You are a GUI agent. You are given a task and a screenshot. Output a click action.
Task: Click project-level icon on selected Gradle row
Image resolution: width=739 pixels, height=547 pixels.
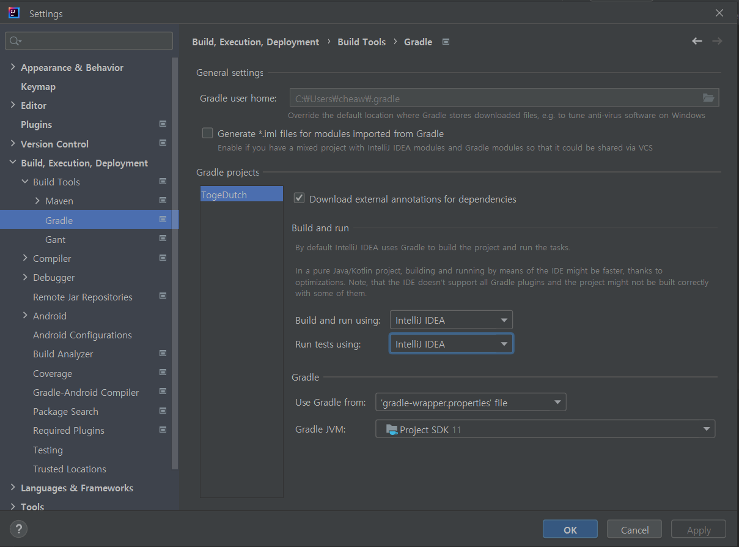163,219
